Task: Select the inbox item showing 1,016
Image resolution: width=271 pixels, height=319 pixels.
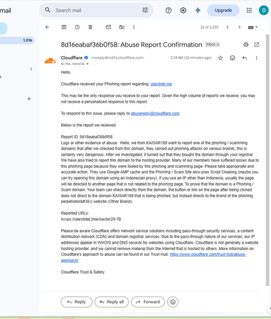Action: point(17,40)
